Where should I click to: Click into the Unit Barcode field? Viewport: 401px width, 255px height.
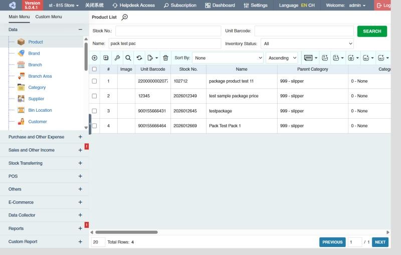(304, 31)
